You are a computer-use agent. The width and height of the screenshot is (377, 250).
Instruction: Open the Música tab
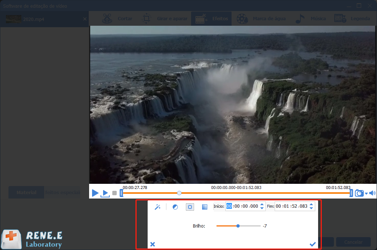click(x=311, y=18)
